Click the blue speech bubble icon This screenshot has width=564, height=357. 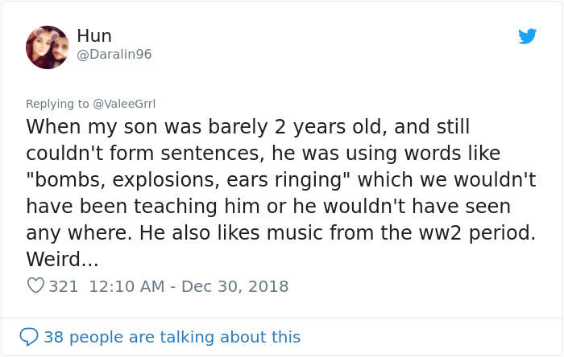point(28,337)
